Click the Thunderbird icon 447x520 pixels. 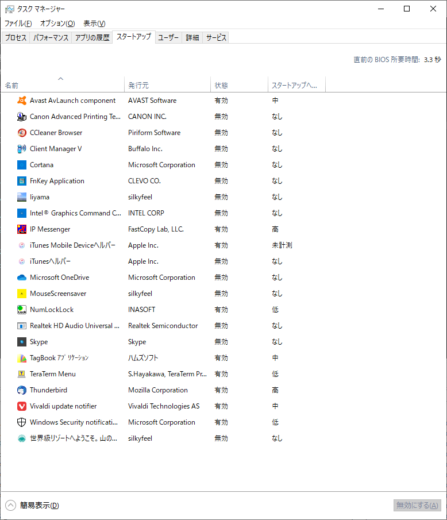[x=22, y=390]
